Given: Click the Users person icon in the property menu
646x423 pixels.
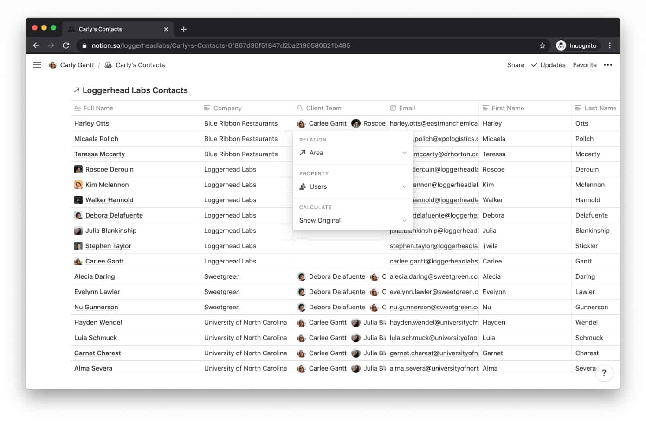Looking at the screenshot, I should coord(302,186).
